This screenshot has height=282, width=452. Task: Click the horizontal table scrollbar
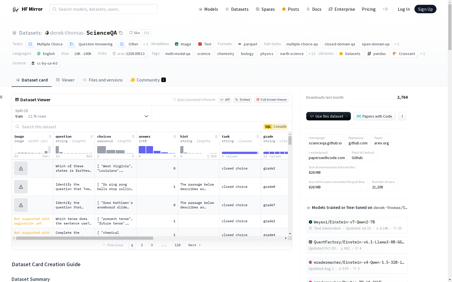coord(84,238)
